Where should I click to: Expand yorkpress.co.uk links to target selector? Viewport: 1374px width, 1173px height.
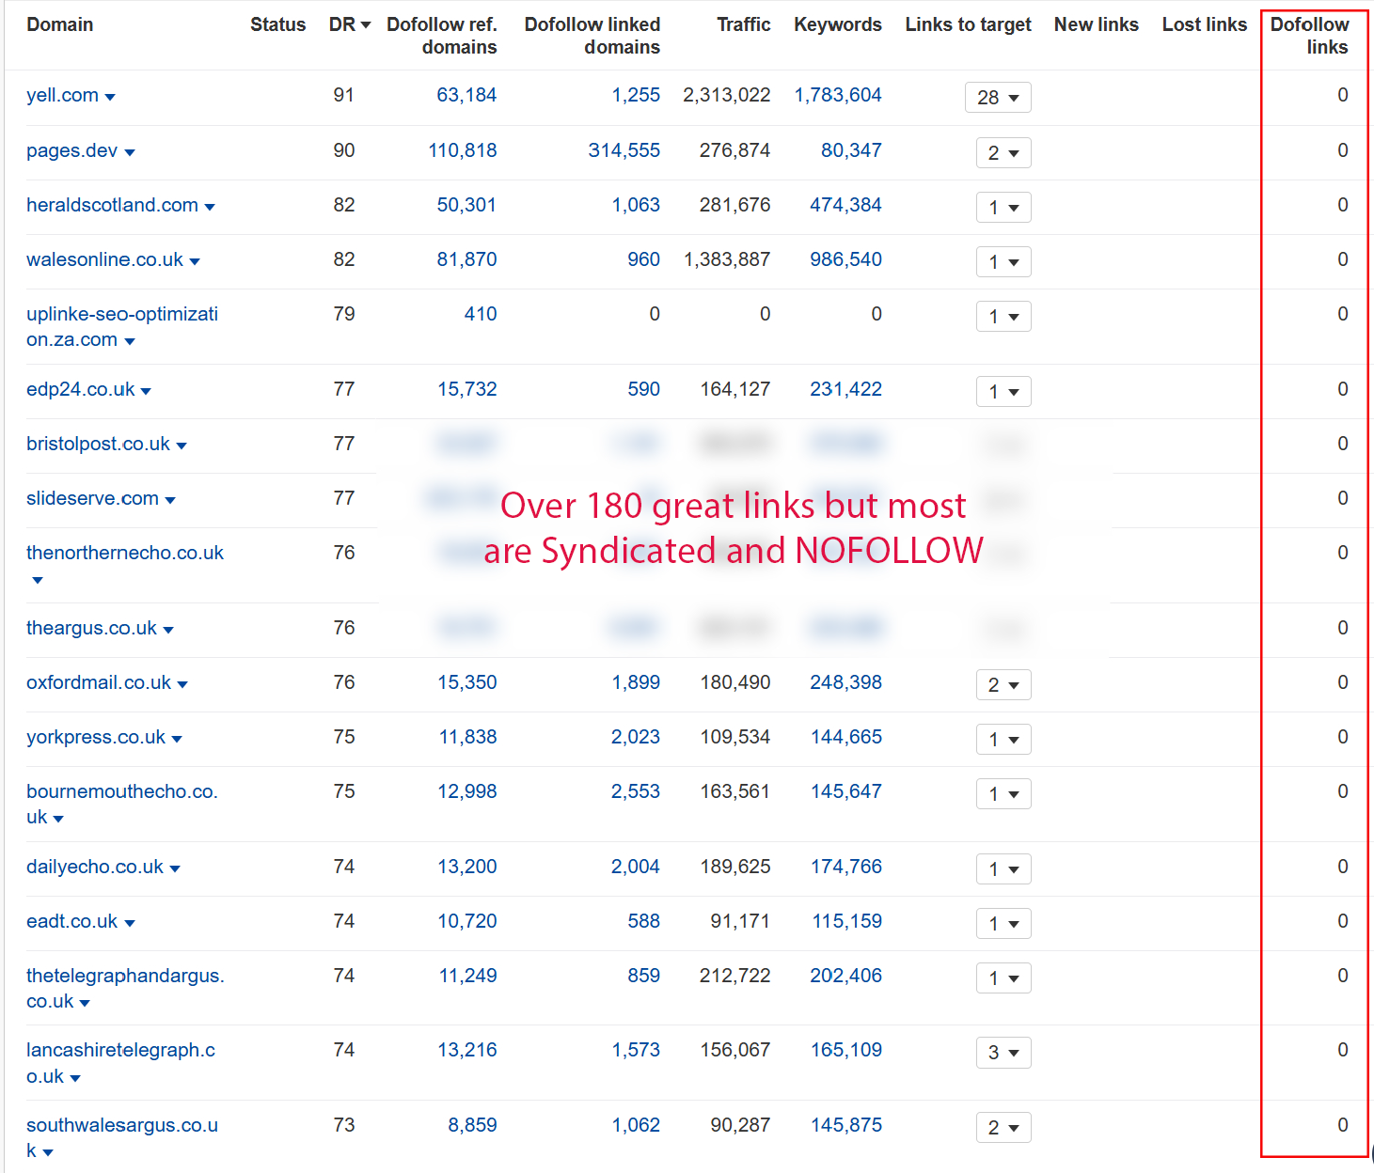click(1003, 740)
